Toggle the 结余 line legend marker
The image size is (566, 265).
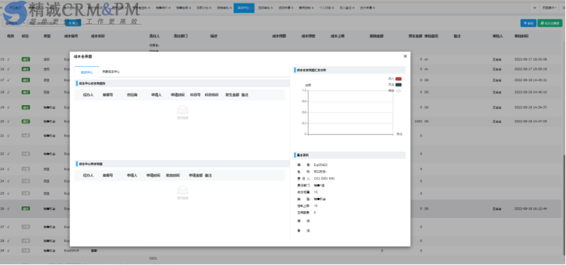tap(399, 91)
